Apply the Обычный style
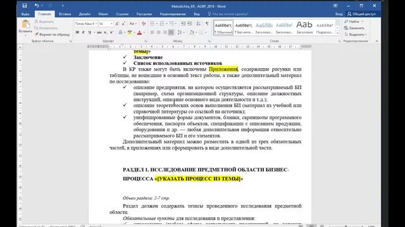This screenshot has height=227, width=405. pyautogui.click(x=223, y=28)
